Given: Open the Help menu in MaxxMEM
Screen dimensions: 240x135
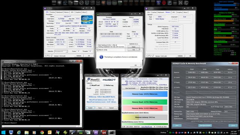Looking at the screenshot, I should tap(161, 79).
